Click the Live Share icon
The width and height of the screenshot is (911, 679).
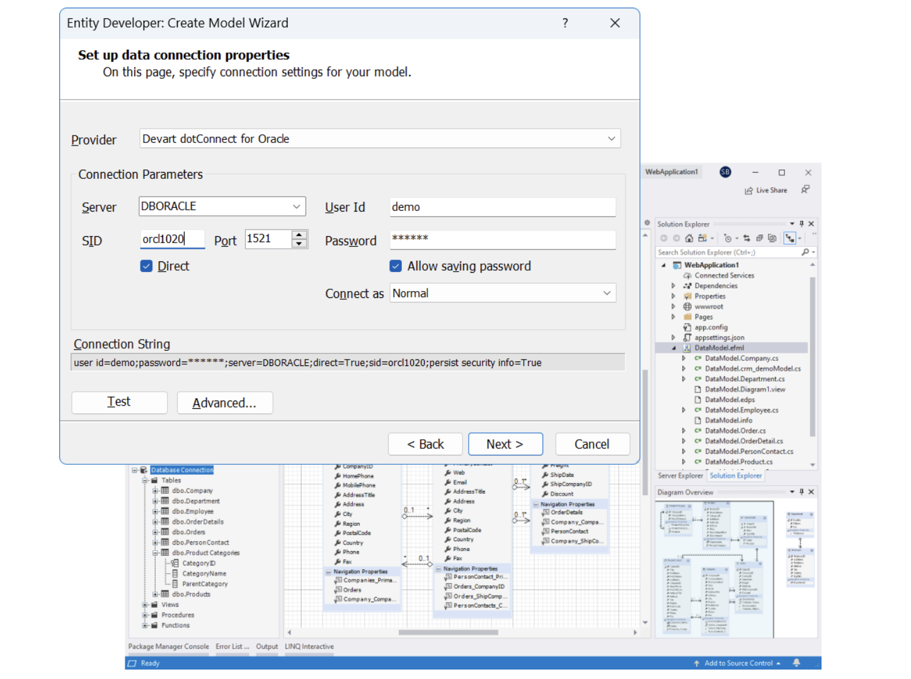(748, 190)
